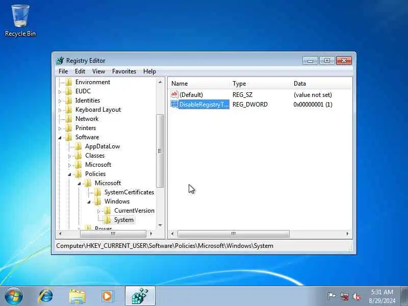Select the Keyboard Layout key
The width and height of the screenshot is (408, 306).
pyautogui.click(x=98, y=110)
